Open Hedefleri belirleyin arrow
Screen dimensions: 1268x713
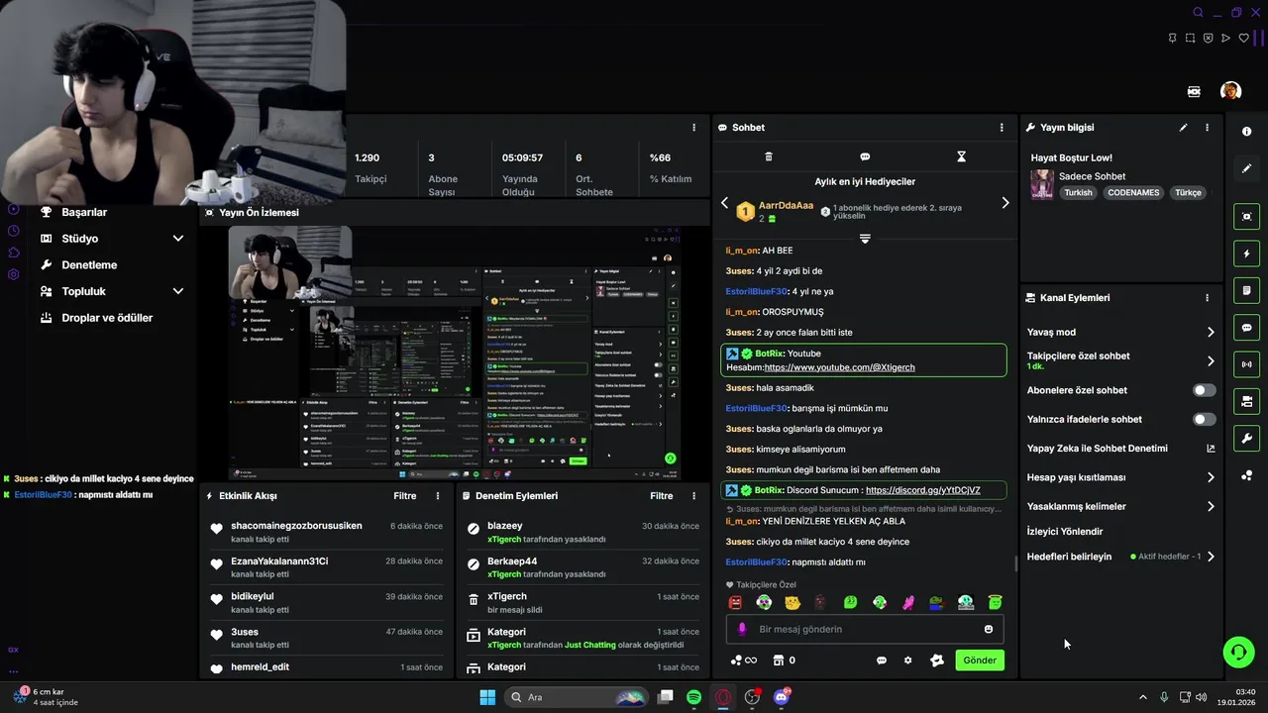point(1211,557)
